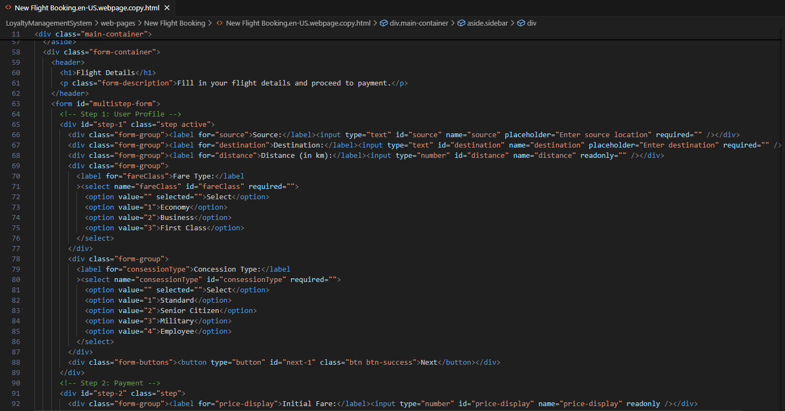
Task: Click the symbol icon before the last div breadcrumb
Action: click(x=521, y=23)
